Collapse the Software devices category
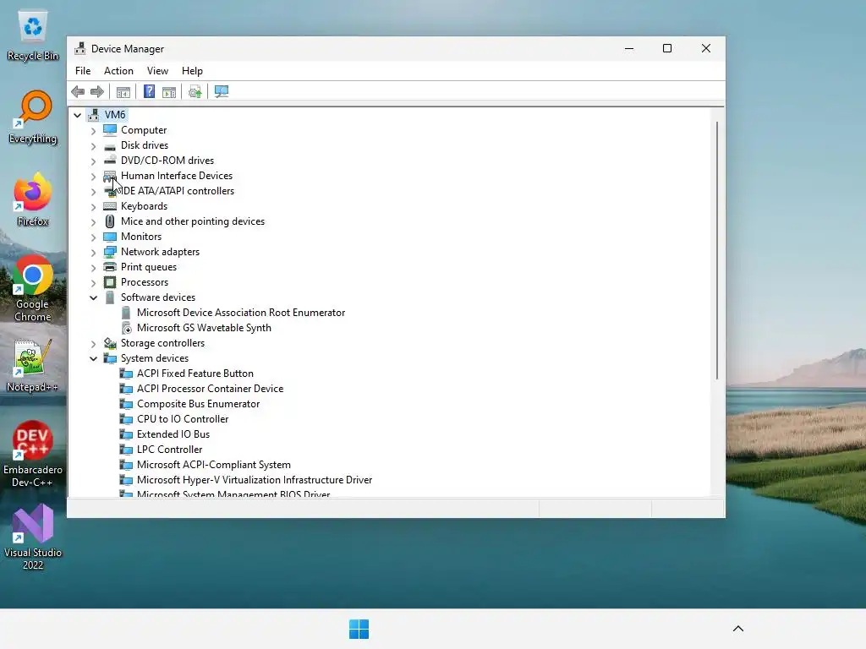The height and width of the screenshot is (649, 866). [93, 298]
